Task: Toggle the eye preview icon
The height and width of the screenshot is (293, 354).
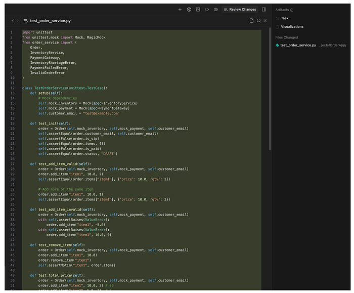Action: click(216, 10)
